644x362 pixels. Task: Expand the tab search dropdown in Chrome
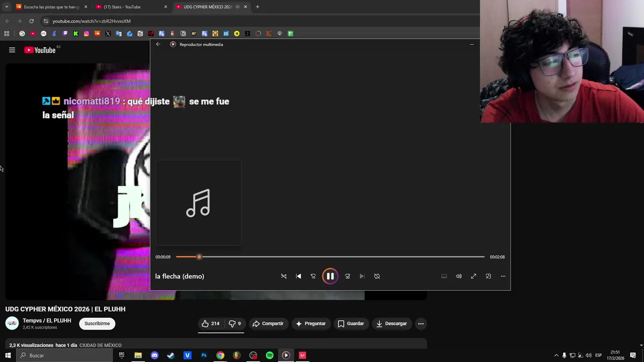pyautogui.click(x=7, y=7)
